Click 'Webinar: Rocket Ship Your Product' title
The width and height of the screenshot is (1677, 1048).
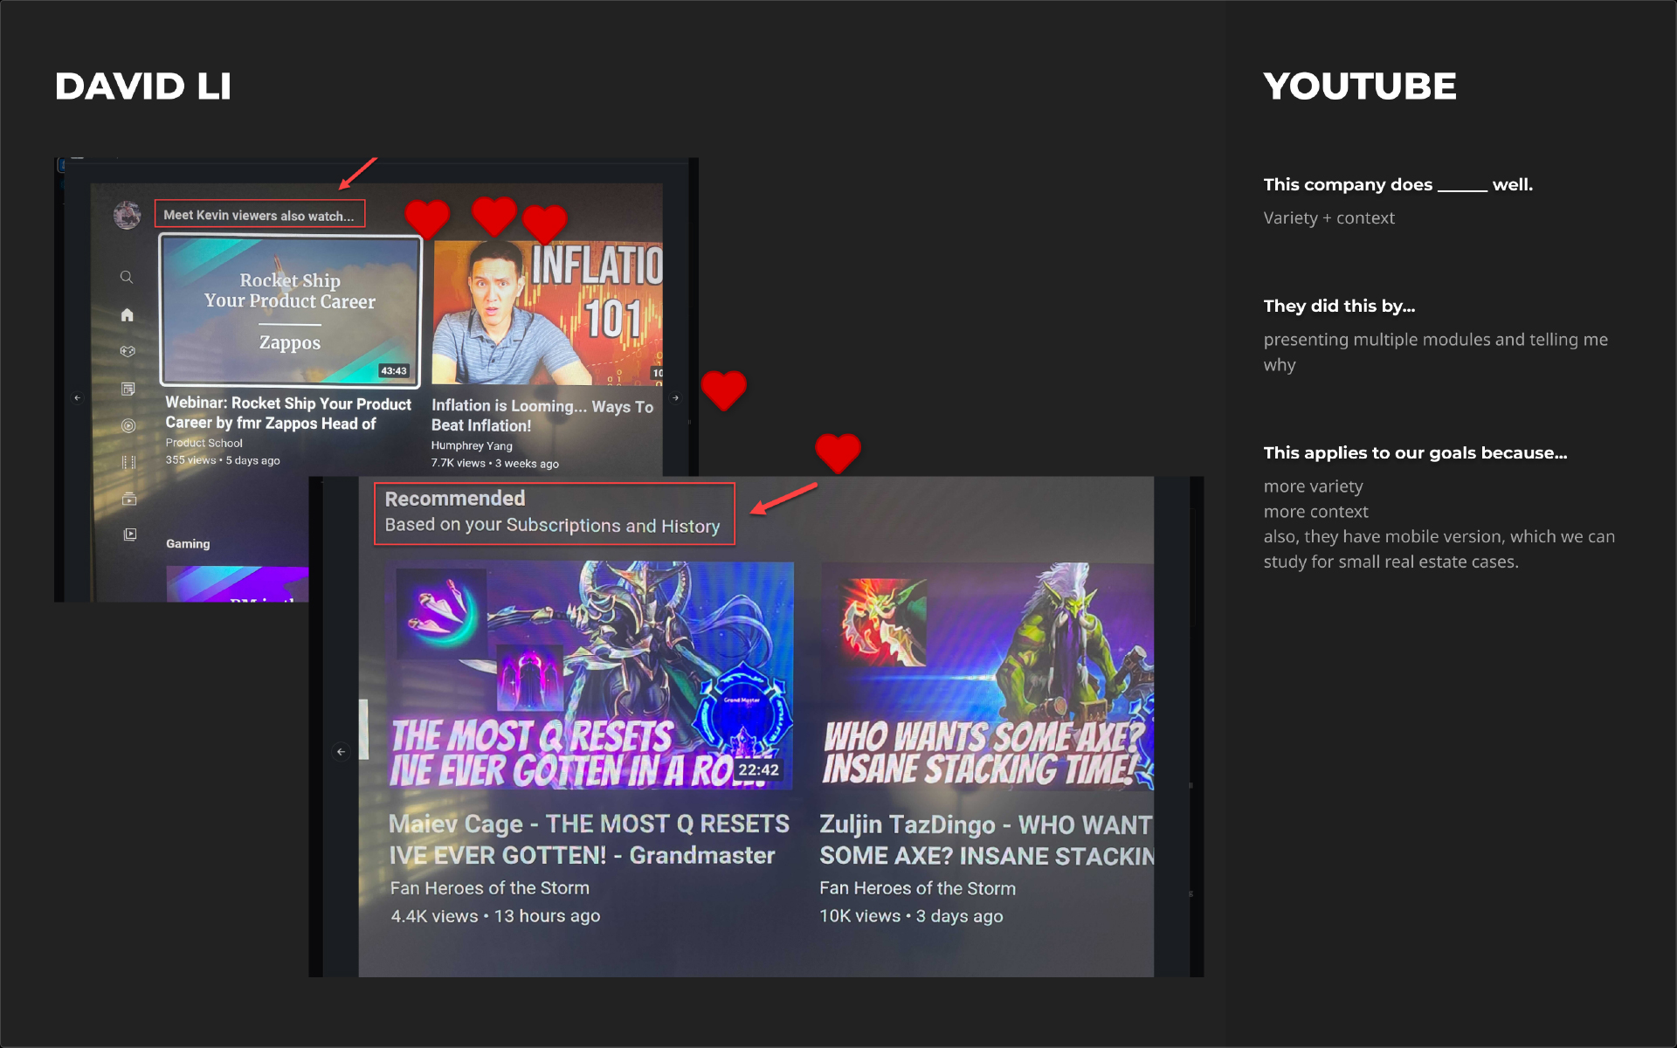pyautogui.click(x=288, y=413)
